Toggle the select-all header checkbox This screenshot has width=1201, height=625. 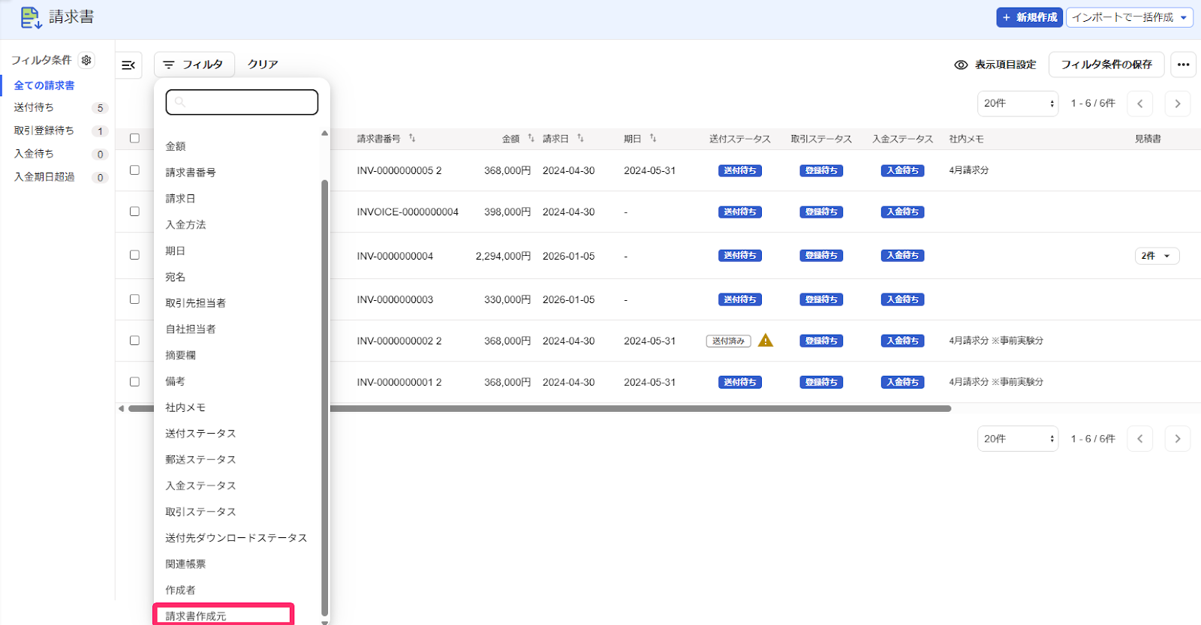pos(134,138)
